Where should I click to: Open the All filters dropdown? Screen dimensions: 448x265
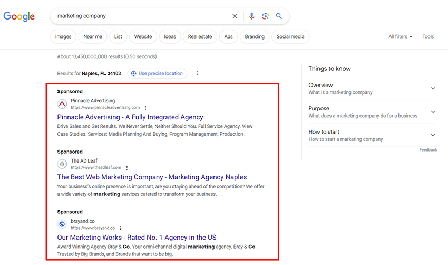click(400, 36)
